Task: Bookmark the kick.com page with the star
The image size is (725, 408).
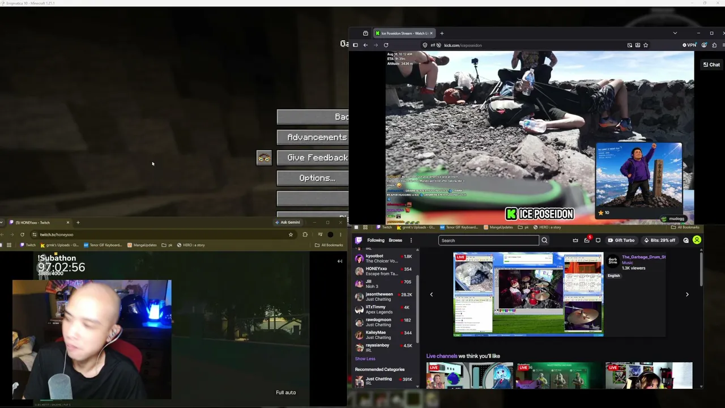Action: pos(645,45)
